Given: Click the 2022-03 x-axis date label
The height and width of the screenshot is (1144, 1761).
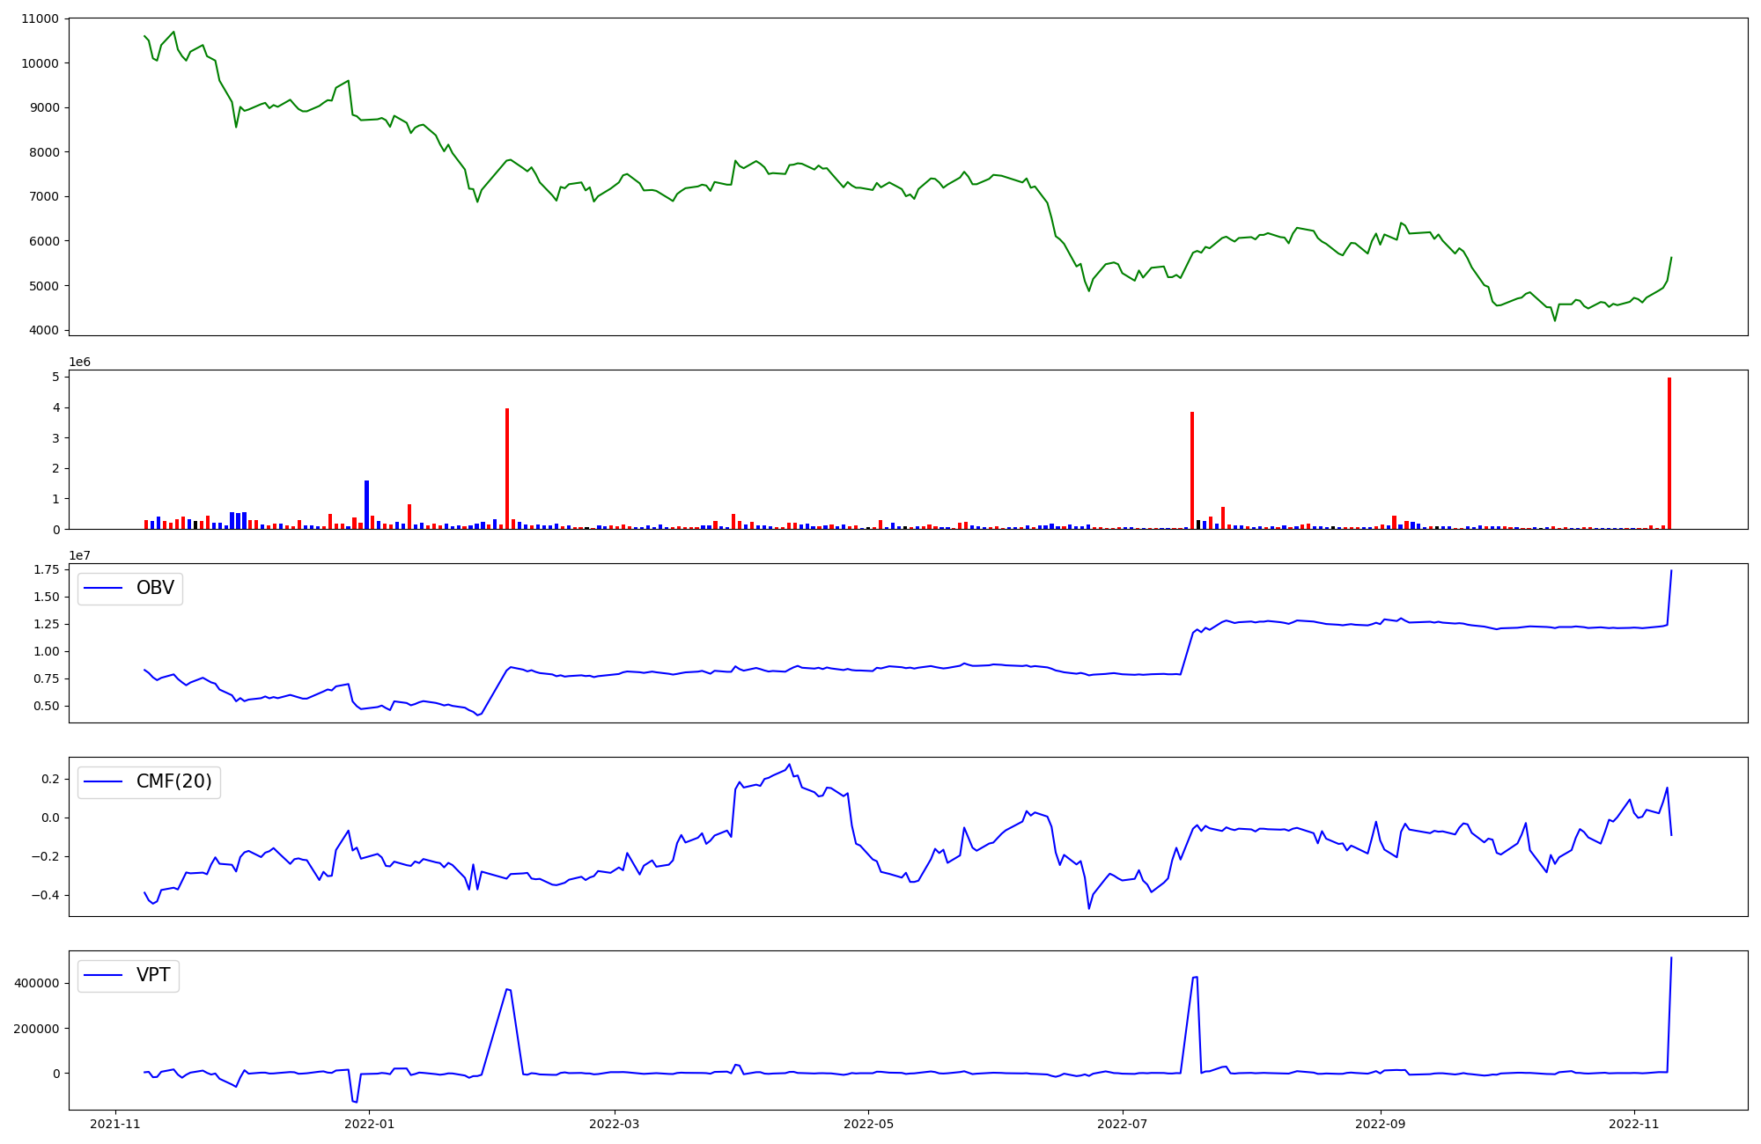Looking at the screenshot, I should tap(615, 1124).
